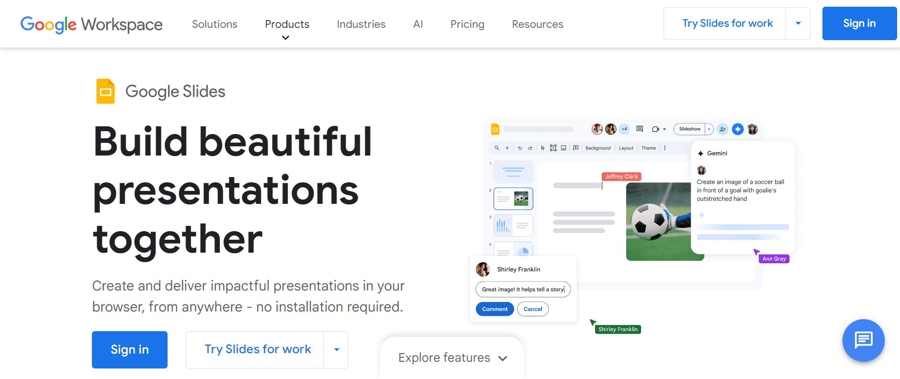Click the Jeffrey Clark cursor label

click(621, 177)
